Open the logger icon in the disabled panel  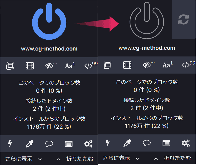point(166,143)
